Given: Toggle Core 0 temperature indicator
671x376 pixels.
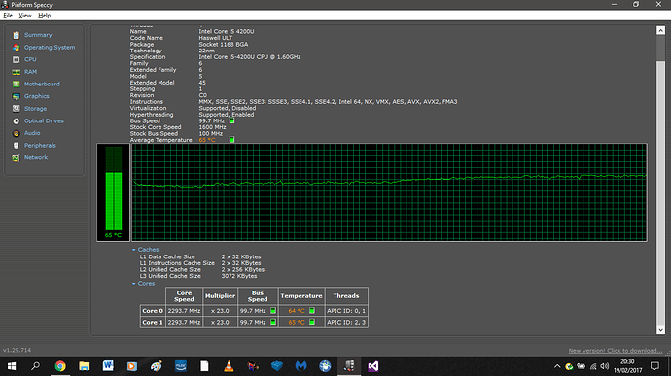Looking at the screenshot, I should coord(312,311).
